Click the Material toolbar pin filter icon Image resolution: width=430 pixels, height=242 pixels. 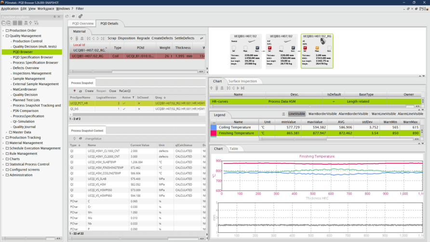click(71, 39)
